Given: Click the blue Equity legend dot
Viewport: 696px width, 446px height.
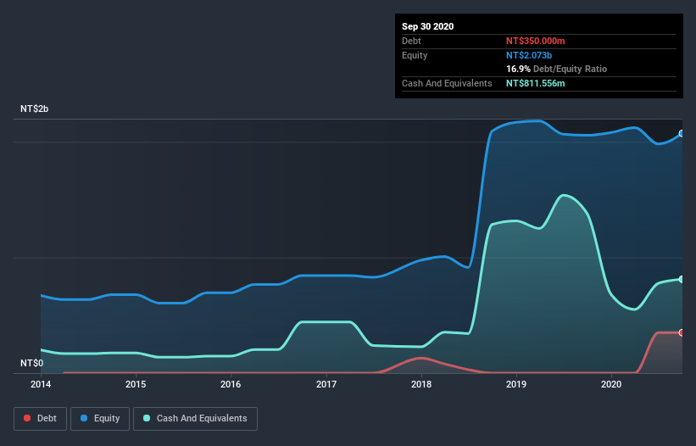Looking at the screenshot, I should [84, 418].
